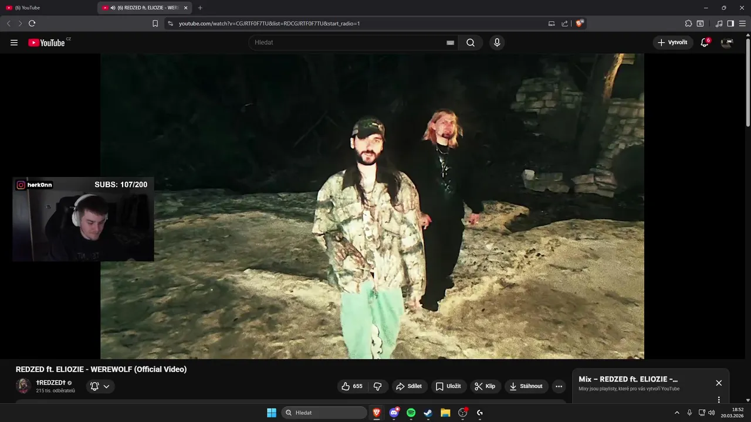Open OBS Studio from the taskbar
The height and width of the screenshot is (422, 751).
462,413
